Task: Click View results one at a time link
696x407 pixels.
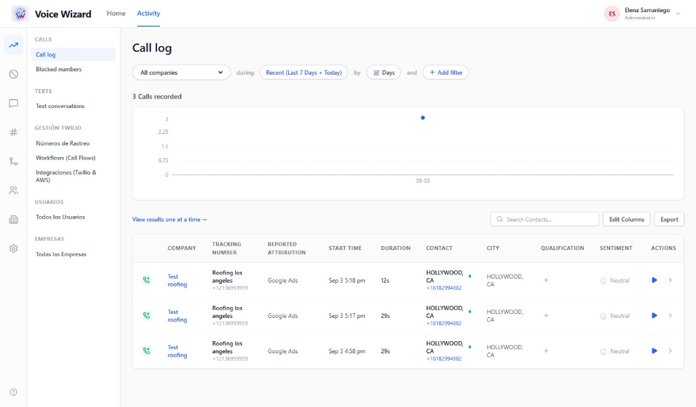Action: pyautogui.click(x=169, y=219)
